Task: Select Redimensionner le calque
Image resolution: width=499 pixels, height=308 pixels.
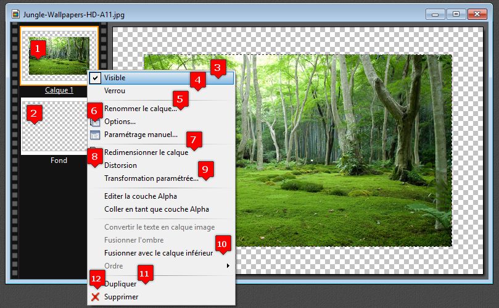Action: click(x=146, y=152)
